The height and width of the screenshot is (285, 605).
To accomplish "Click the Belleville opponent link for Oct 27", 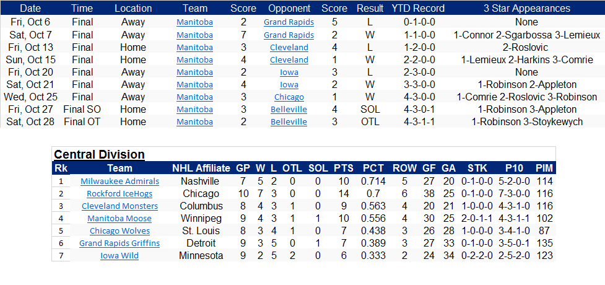I will (289, 110).
